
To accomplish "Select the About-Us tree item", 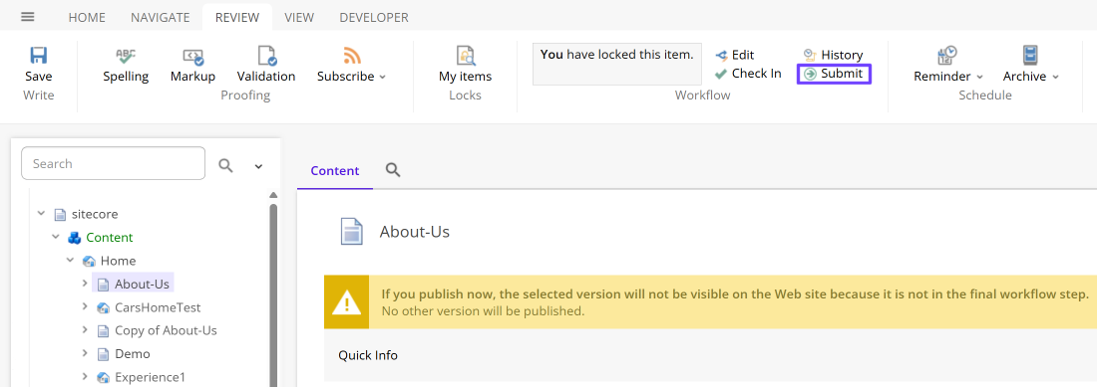I will 133,284.
